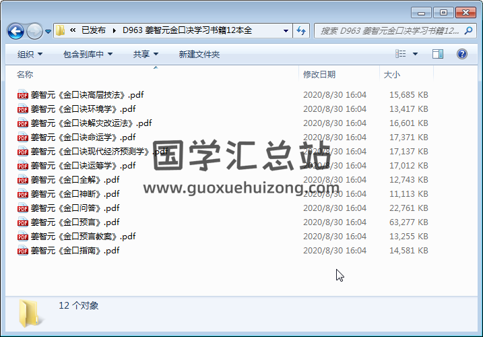The image size is (483, 337).
Task: Click PDF icon of 姜智元《金口指南》
Action: pyautogui.click(x=23, y=251)
